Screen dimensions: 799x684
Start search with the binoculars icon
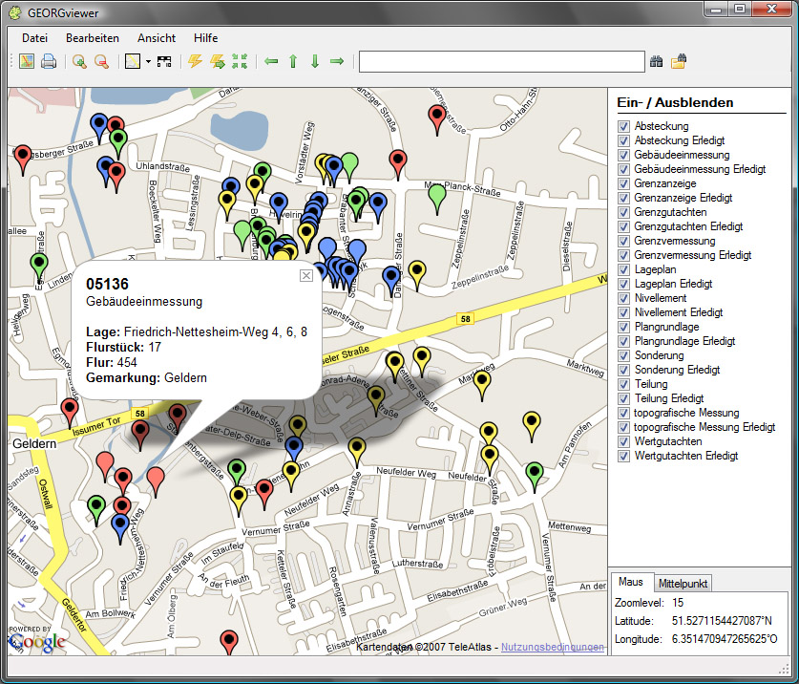[657, 62]
